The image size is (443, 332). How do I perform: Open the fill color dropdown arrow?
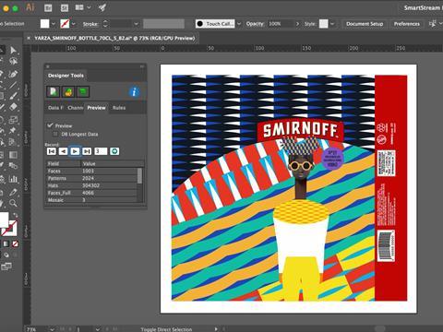tap(54, 24)
